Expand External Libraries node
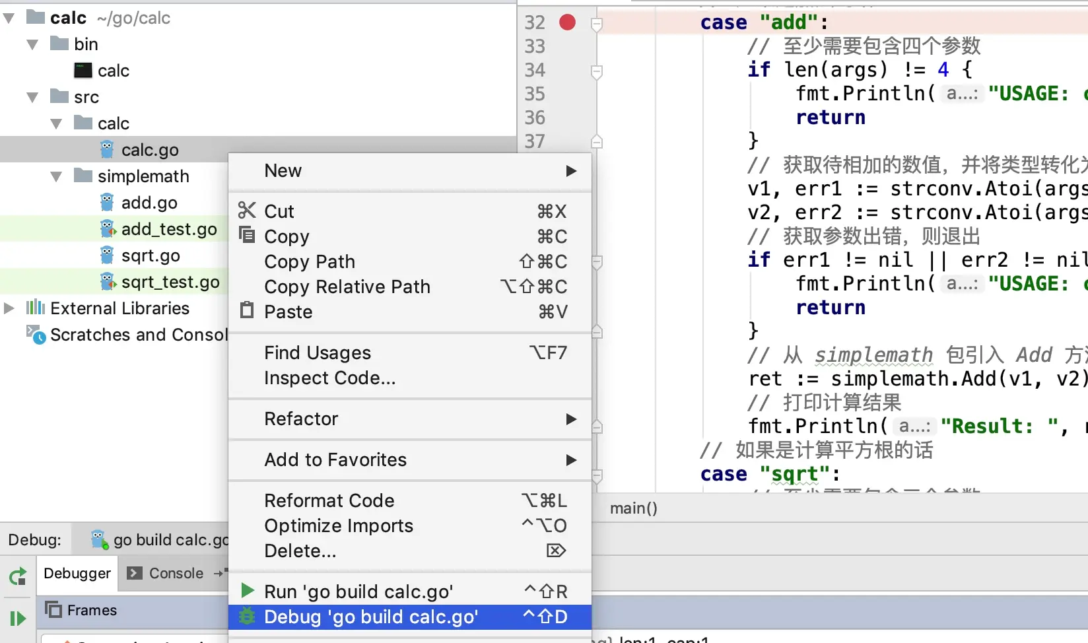The width and height of the screenshot is (1088, 643). click(x=9, y=308)
